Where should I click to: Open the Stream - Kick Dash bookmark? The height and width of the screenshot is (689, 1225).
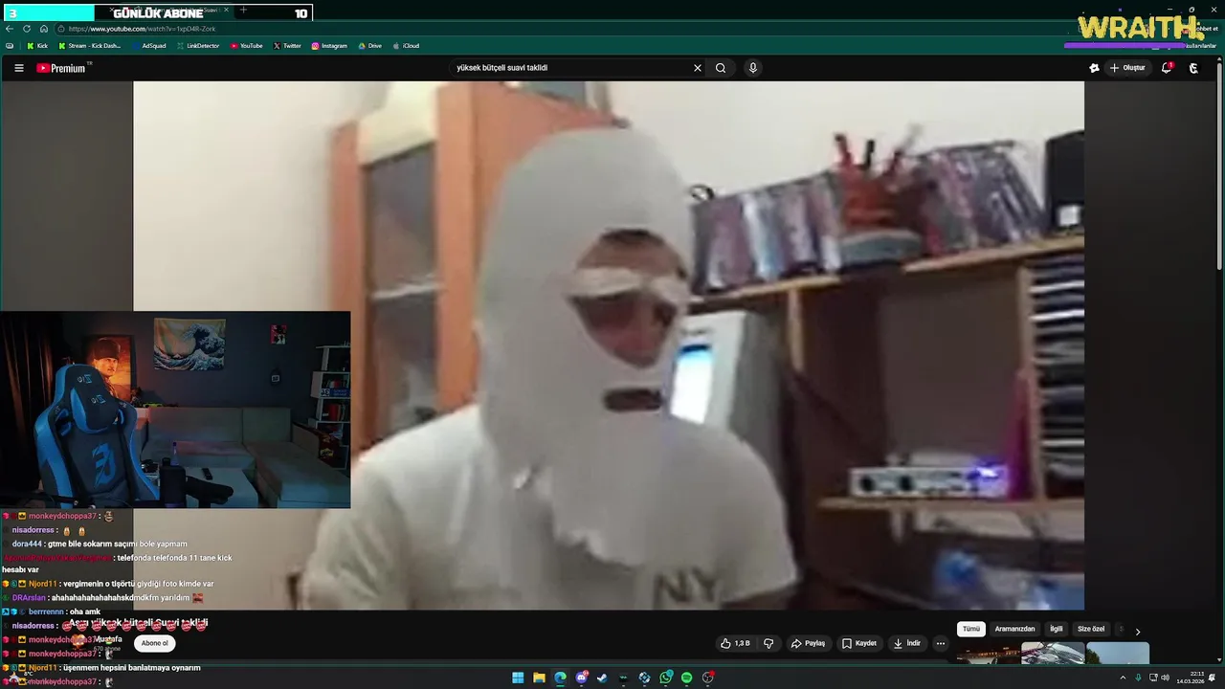click(89, 46)
